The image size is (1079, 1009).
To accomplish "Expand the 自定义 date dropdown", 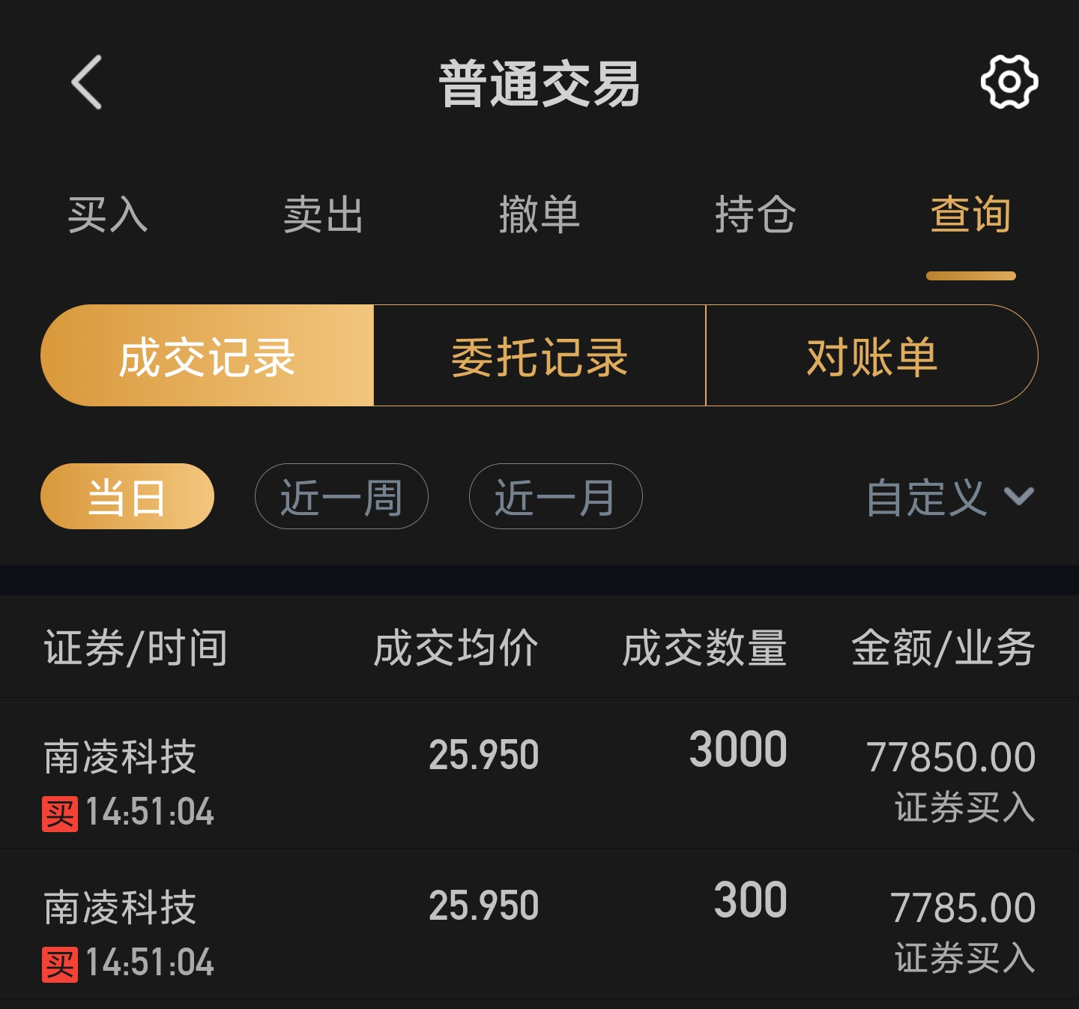I will [x=950, y=497].
